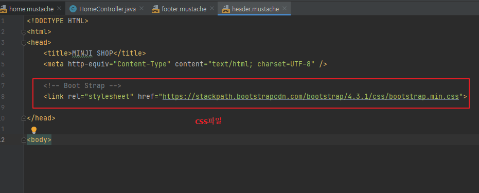Collapse the html tag fold marker
Screen dimensions: 479x193
tap(24, 32)
